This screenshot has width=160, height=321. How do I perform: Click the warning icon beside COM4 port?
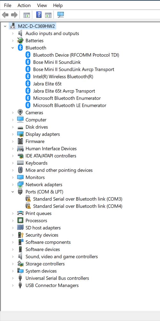(x=28, y=206)
